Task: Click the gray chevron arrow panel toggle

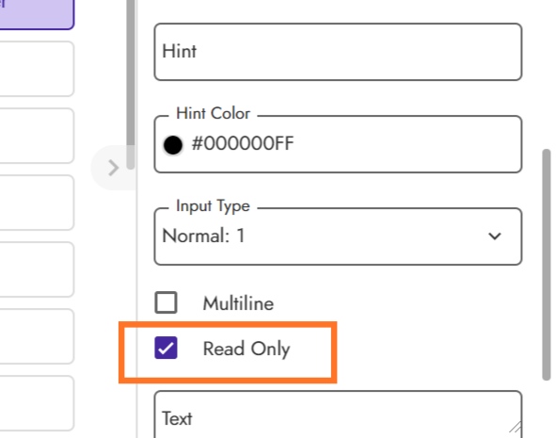Action: (x=114, y=168)
